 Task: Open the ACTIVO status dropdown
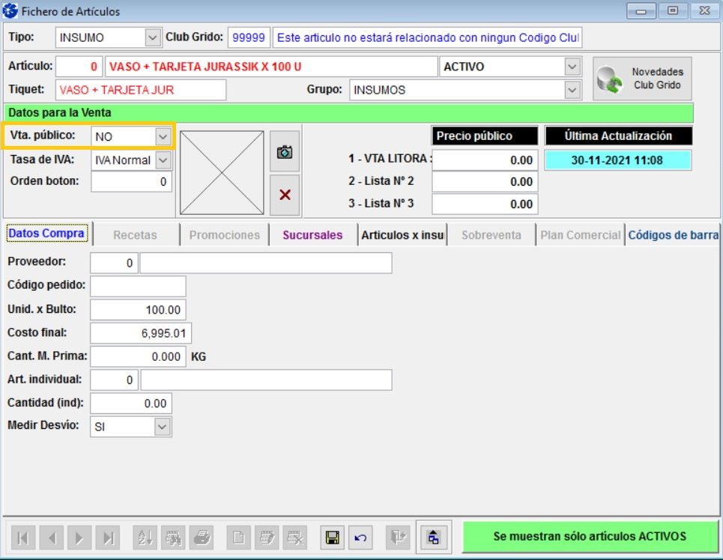coord(572,67)
